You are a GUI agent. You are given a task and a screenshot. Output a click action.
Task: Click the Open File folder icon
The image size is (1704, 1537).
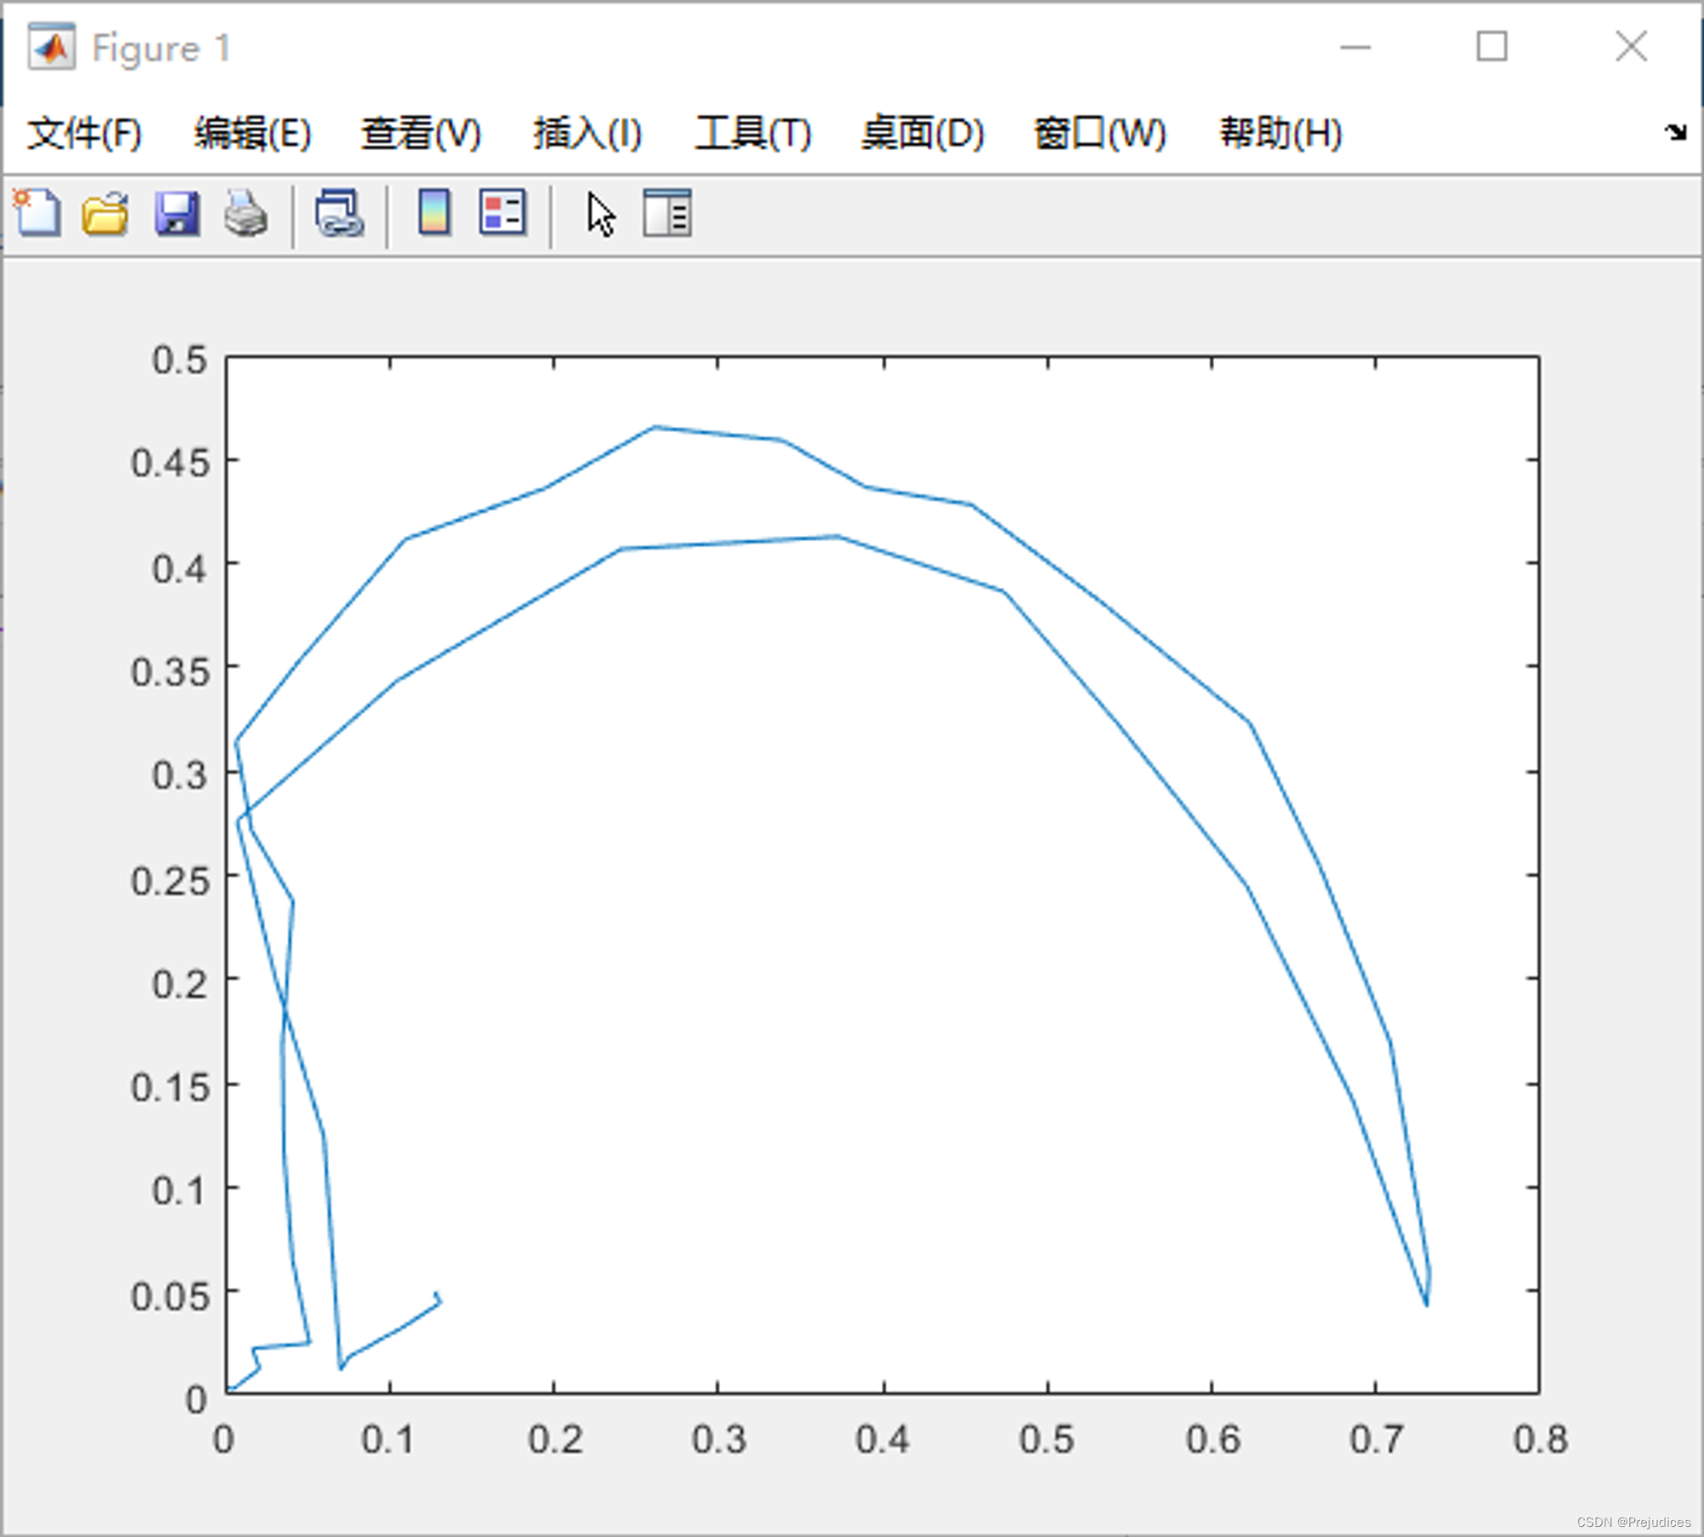[x=106, y=213]
